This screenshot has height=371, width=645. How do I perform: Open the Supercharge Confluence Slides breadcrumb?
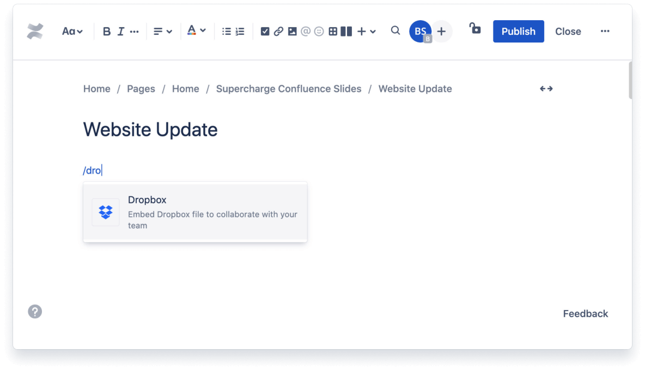(x=289, y=89)
